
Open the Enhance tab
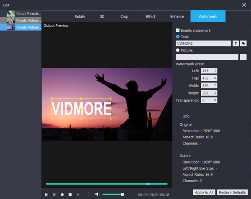tap(177, 16)
